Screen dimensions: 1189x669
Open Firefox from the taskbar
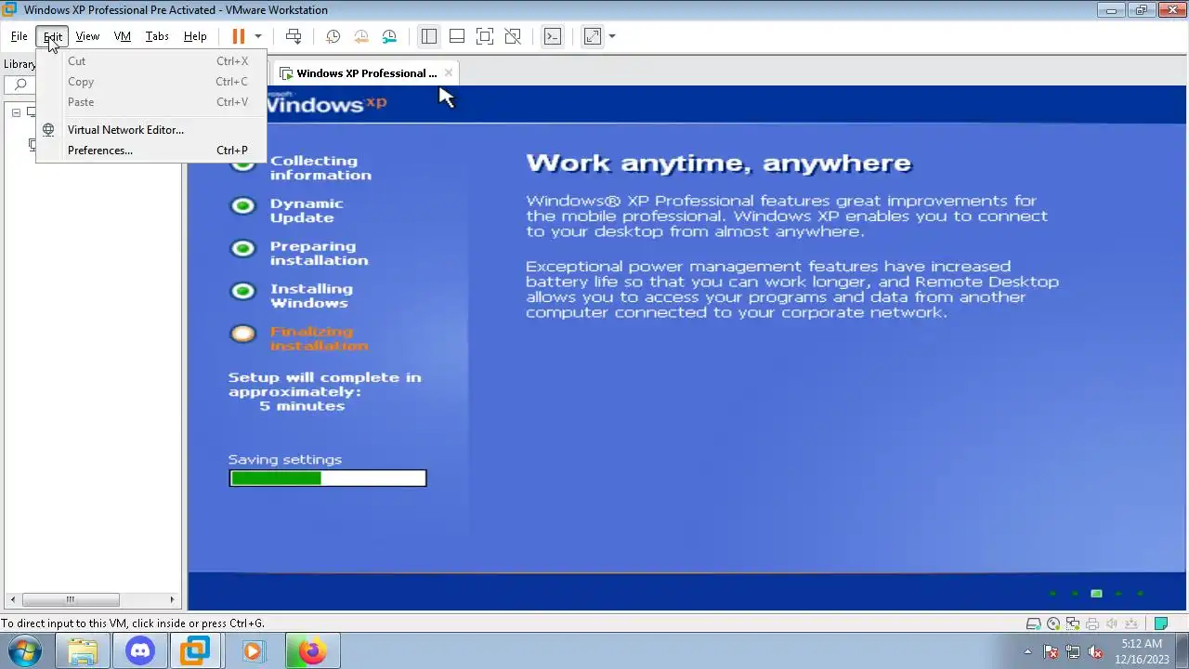[x=312, y=651]
